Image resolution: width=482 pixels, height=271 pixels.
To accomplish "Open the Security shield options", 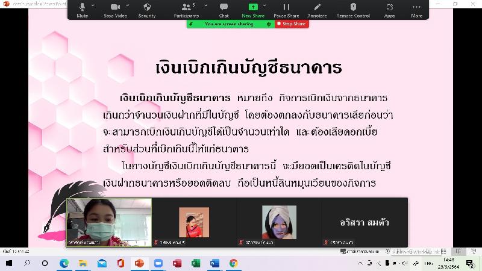I will [x=146, y=9].
